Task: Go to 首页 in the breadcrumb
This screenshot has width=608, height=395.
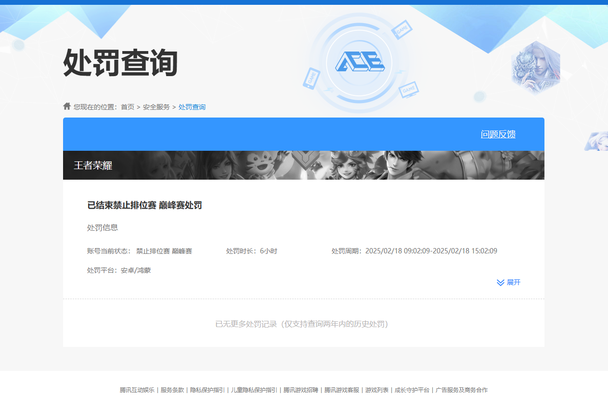Action: point(128,107)
